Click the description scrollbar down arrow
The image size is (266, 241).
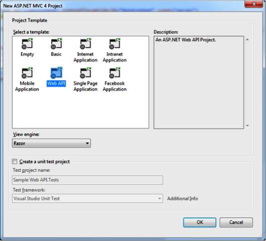247,126
